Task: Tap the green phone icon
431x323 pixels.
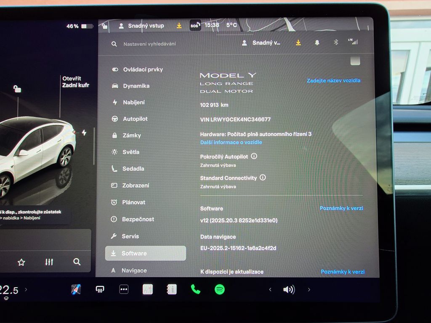Action: tap(195, 289)
